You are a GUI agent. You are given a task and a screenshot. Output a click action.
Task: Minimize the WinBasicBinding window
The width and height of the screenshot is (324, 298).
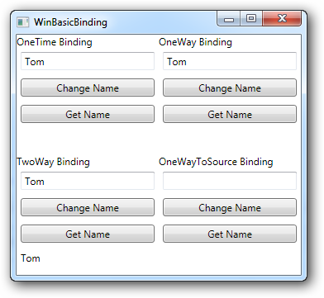coord(229,19)
